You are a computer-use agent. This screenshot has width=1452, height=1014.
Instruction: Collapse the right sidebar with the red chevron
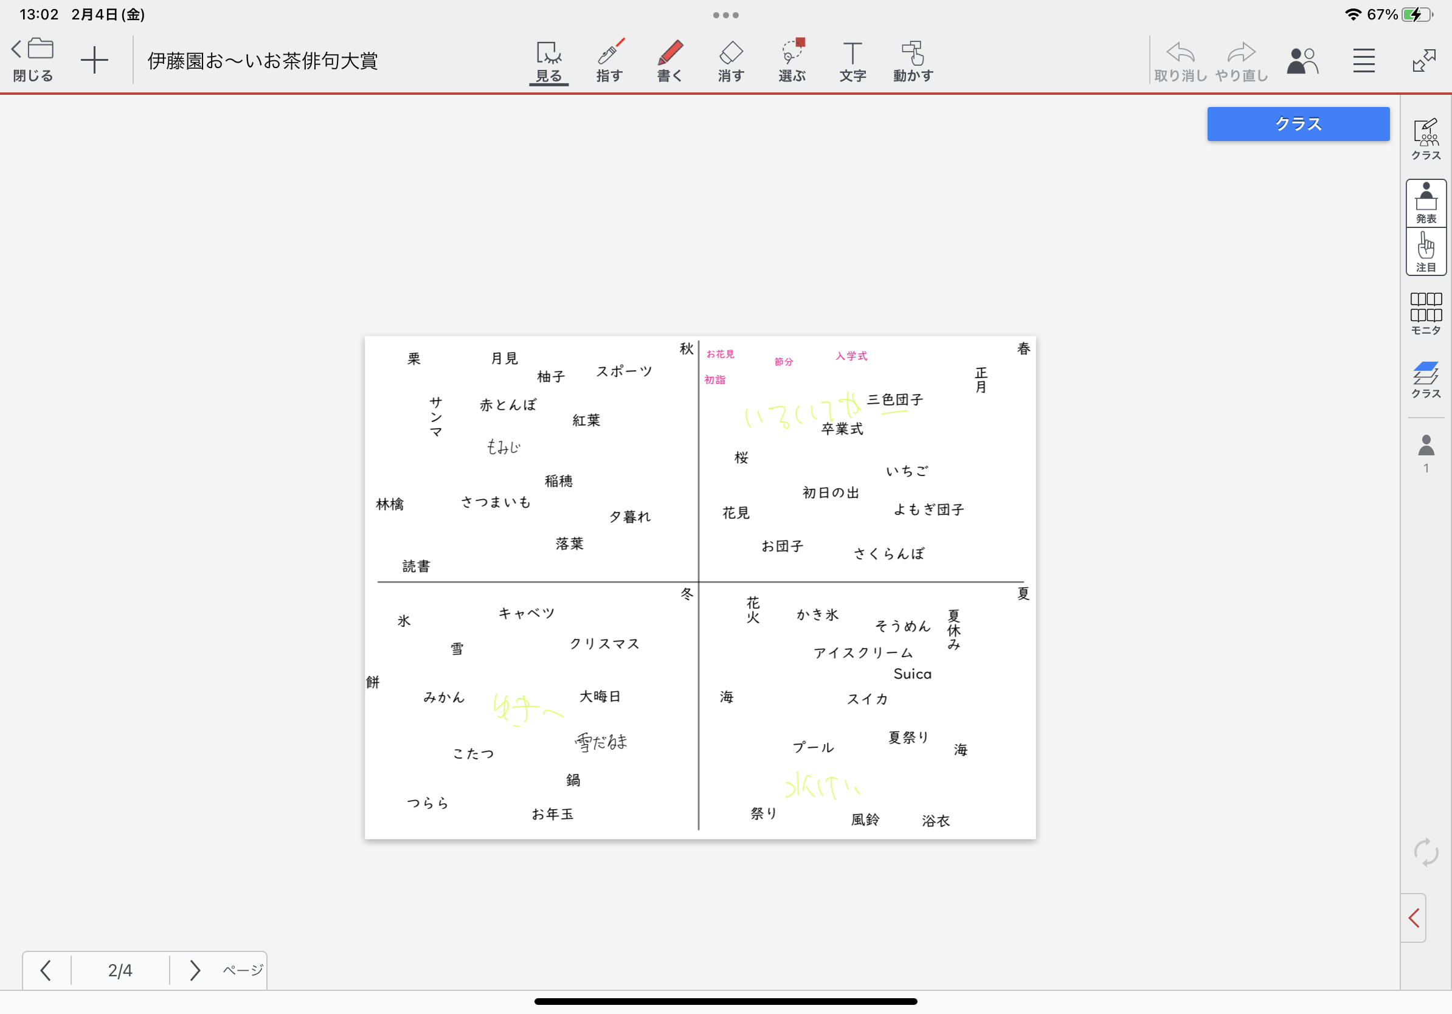click(x=1414, y=917)
